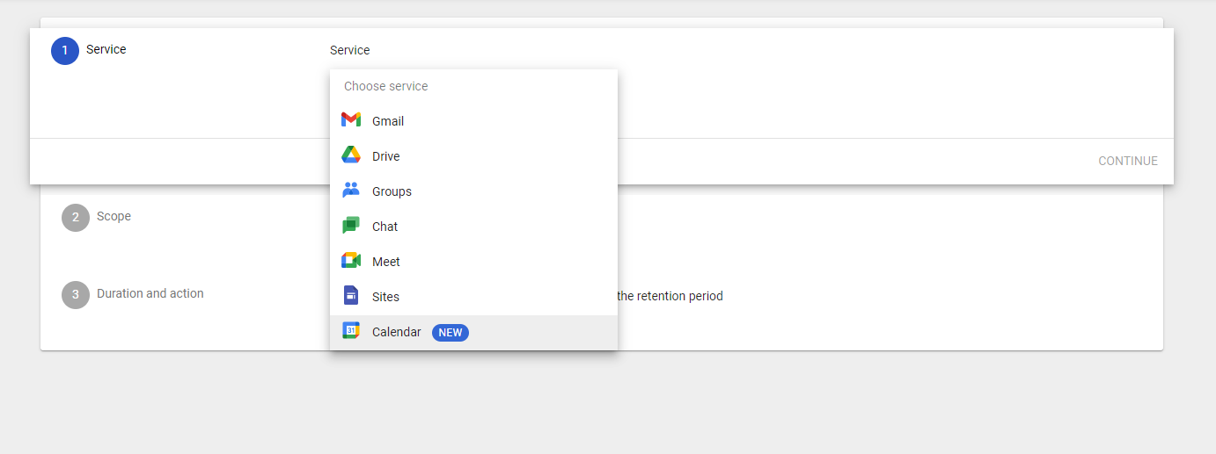Select Gmail from the service list
This screenshot has height=454, width=1216.
[x=388, y=121]
